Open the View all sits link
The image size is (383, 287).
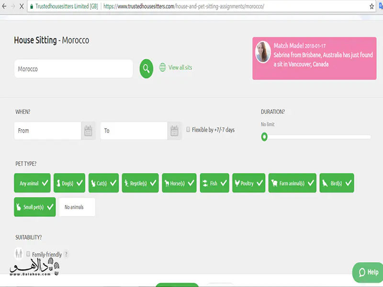(x=180, y=67)
